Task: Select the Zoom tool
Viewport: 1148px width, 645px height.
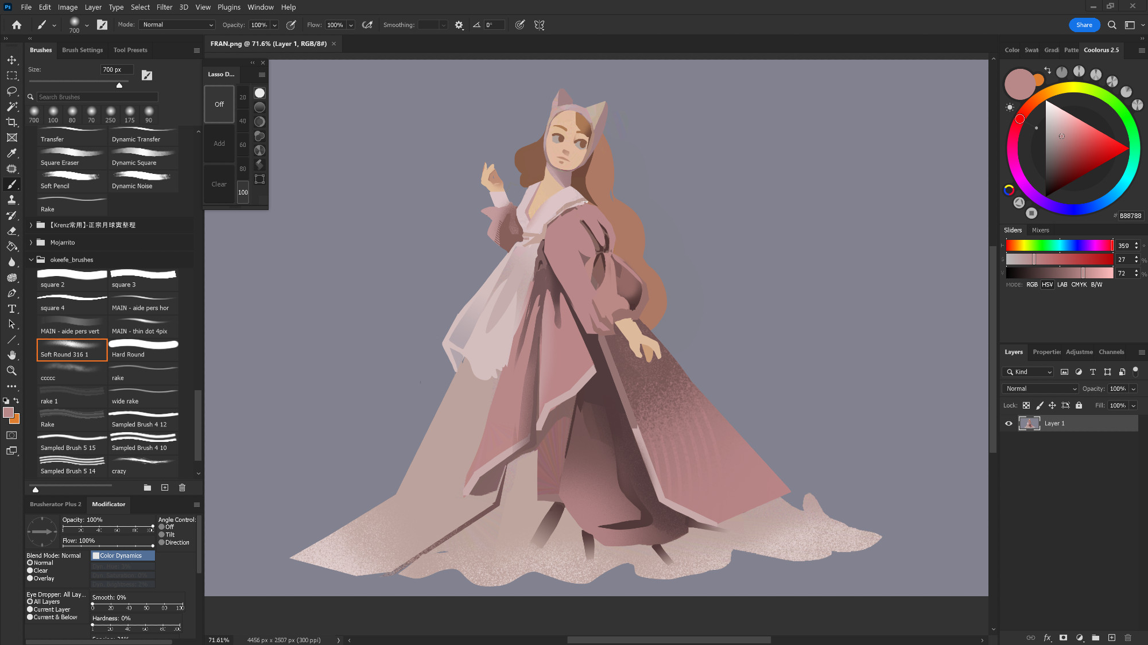Action: coord(11,371)
